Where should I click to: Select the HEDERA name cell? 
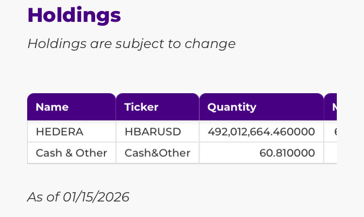(x=60, y=132)
